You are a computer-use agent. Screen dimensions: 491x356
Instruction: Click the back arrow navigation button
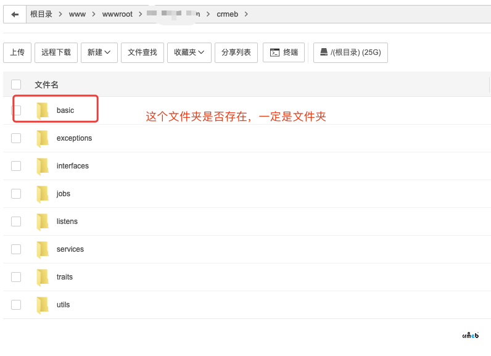click(x=15, y=14)
